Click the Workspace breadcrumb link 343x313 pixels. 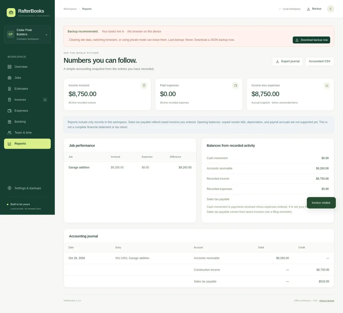pos(70,9)
